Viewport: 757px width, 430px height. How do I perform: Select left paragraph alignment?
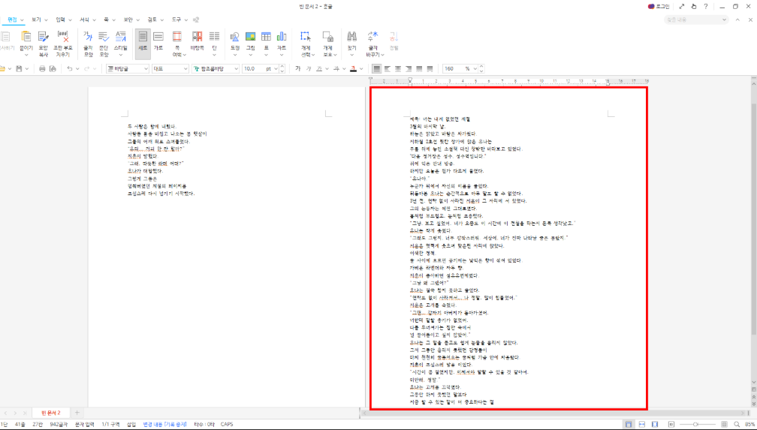(x=388, y=69)
